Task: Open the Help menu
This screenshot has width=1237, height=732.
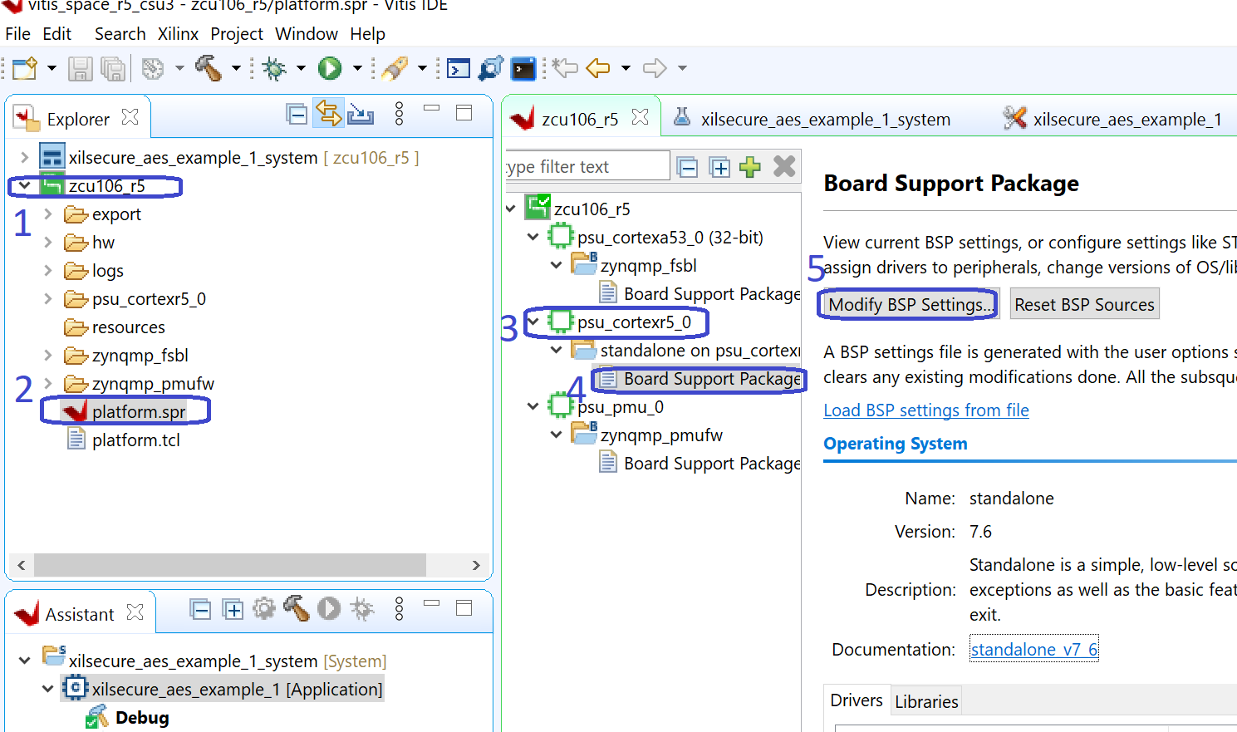Action: pyautogui.click(x=367, y=34)
